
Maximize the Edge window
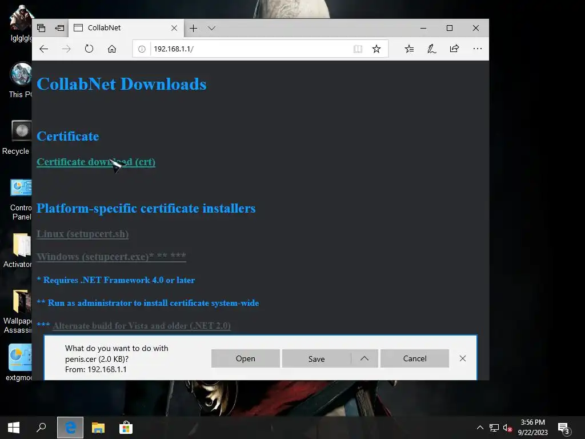(x=450, y=28)
